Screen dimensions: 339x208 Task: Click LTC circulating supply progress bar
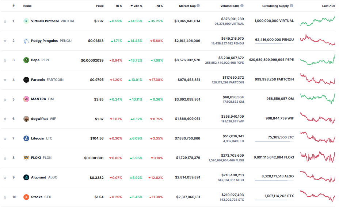[274, 141]
